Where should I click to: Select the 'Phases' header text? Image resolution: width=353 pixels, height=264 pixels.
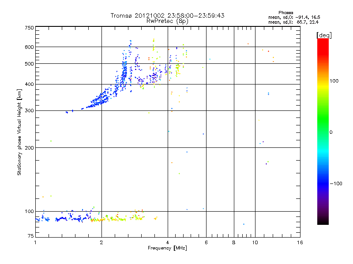(x=285, y=13)
